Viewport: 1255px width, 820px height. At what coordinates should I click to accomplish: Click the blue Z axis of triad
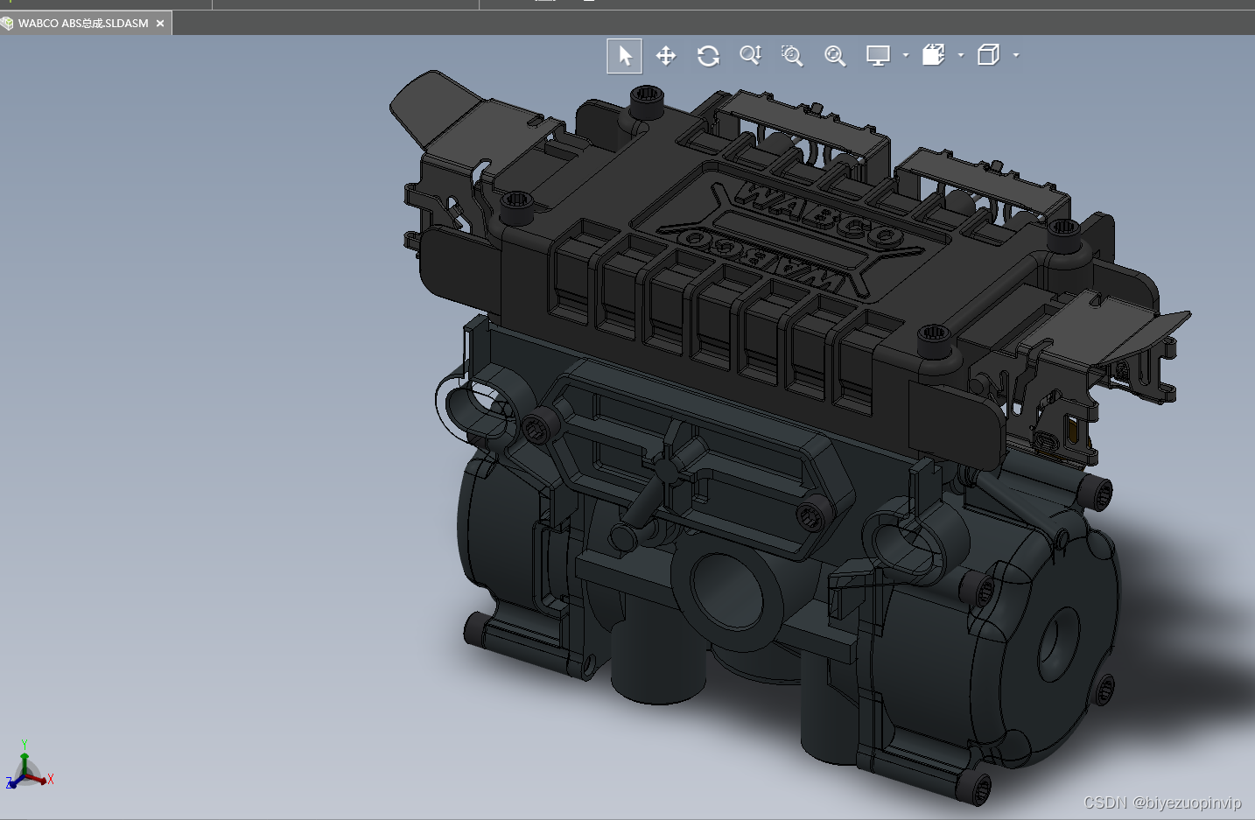[x=12, y=782]
